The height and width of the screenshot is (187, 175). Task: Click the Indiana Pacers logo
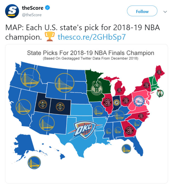coord(116,103)
